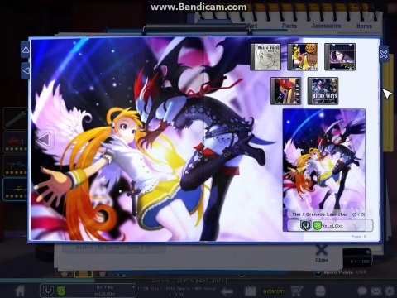Select the third character portrait below notebook
Screen dimensions: 397x298
point(103,273)
